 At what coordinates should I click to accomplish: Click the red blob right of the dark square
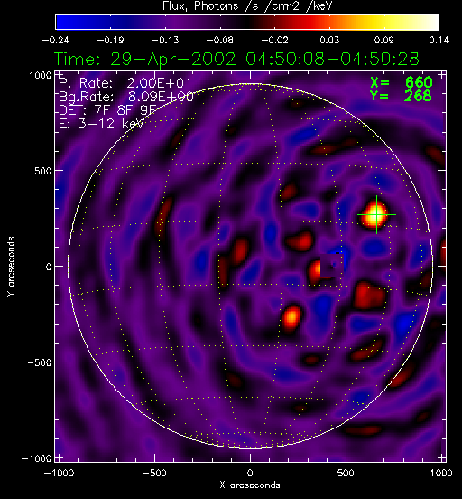coord(370,296)
